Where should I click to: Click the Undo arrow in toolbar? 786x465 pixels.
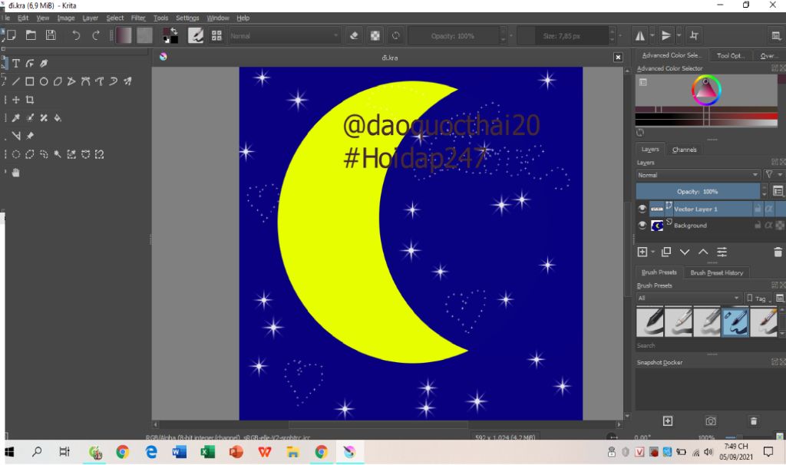[x=76, y=35]
